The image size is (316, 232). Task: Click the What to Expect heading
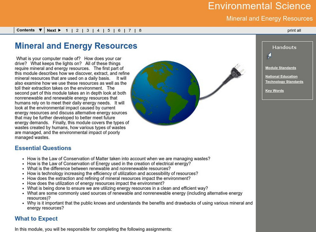pyautogui.click(x=36, y=219)
